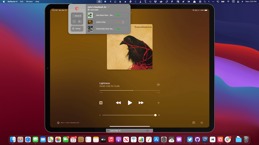Show the Up Next queue list icon

[202, 122]
